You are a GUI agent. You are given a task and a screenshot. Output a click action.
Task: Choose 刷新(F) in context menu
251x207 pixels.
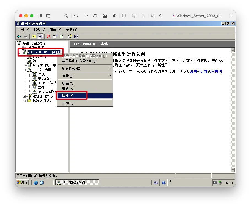85,88
